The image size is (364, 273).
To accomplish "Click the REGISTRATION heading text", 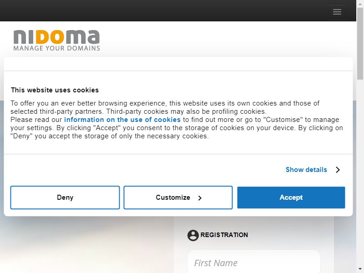I will coord(224,235).
